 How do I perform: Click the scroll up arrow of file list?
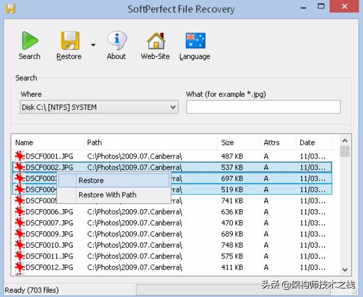(x=345, y=141)
